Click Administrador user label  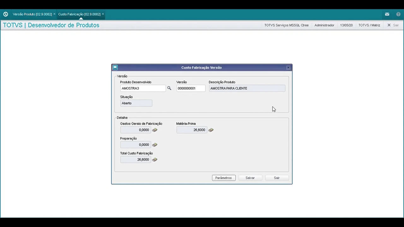click(324, 25)
